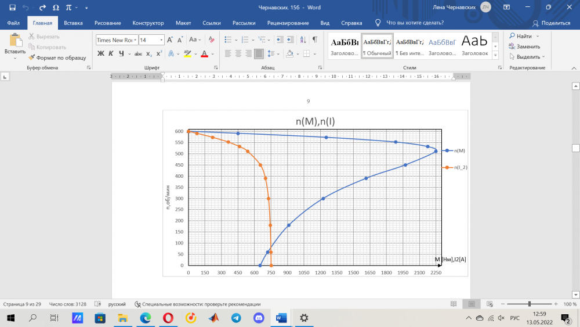Click the sort (A–Я) icon
Image resolution: width=580 pixels, height=327 pixels.
pos(303,40)
